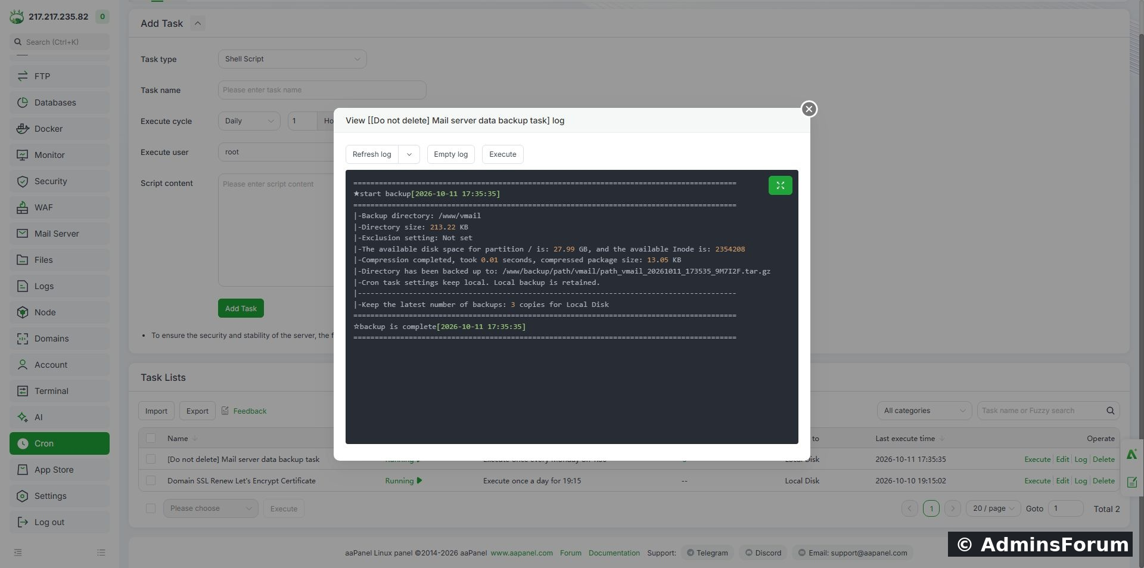
Task: Open the All categories filter dropdown
Action: [x=924, y=411]
